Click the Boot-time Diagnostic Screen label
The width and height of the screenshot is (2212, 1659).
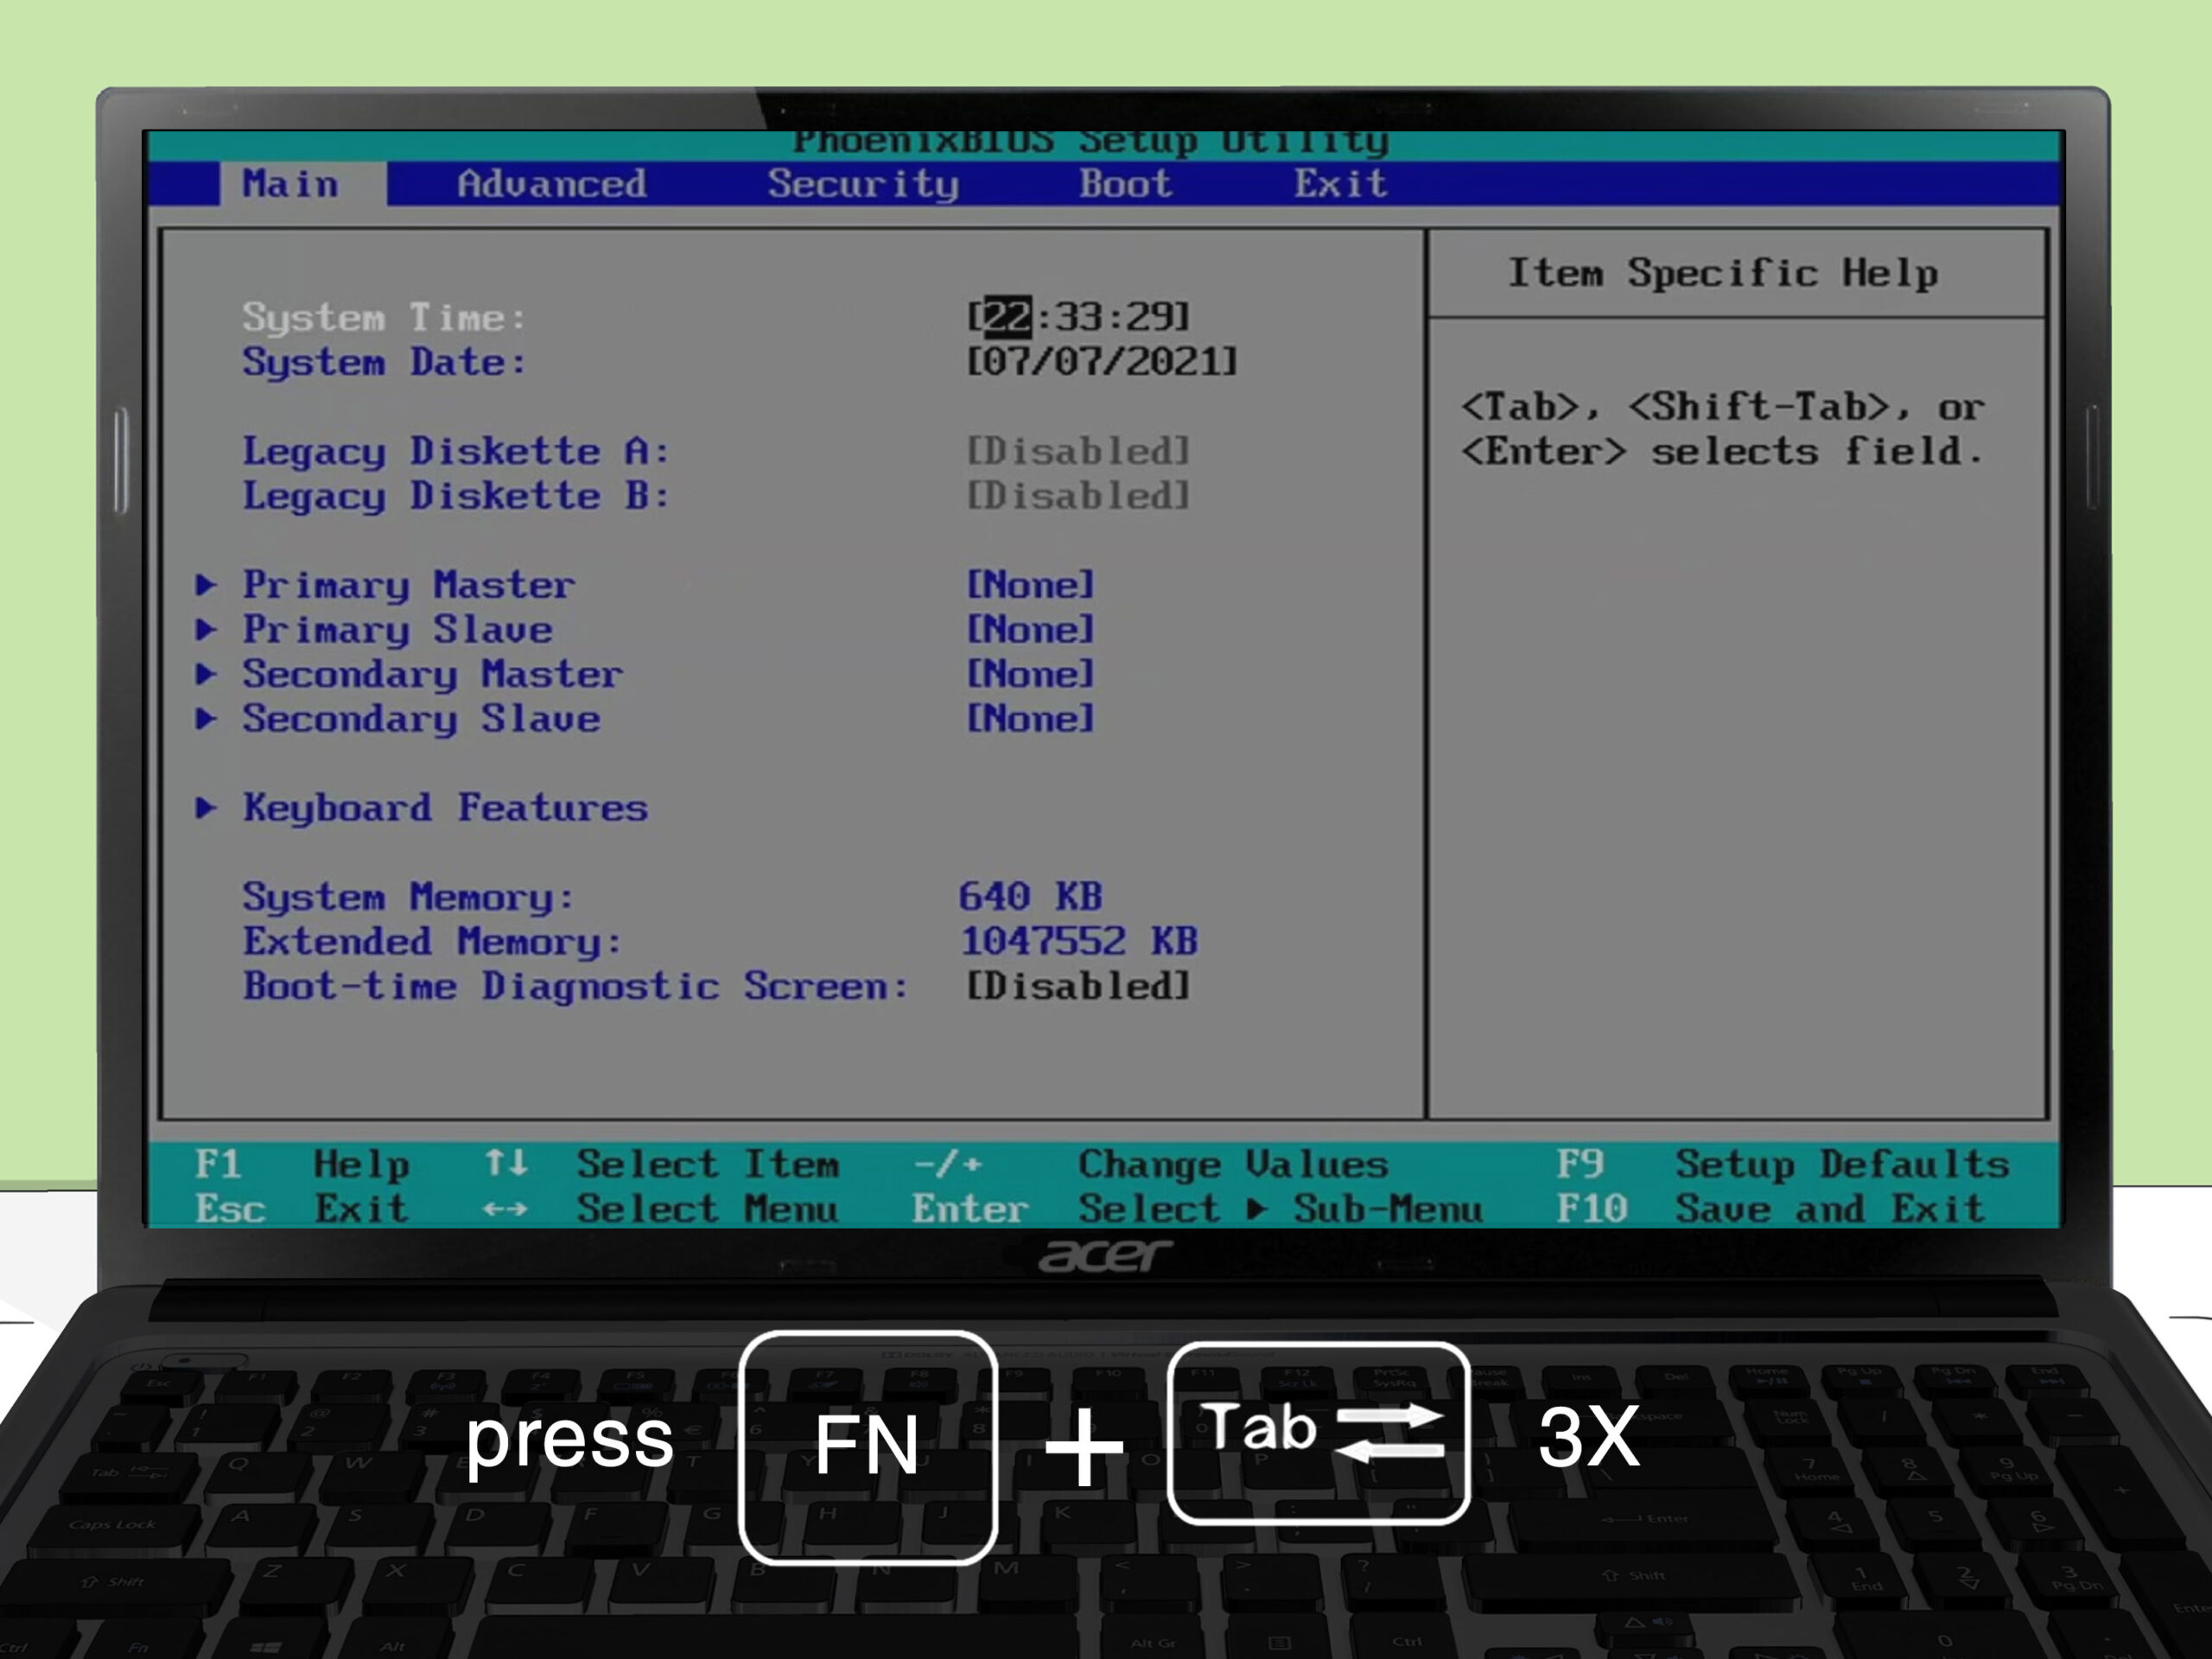tap(576, 986)
